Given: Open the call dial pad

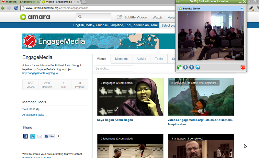Looking at the screenshot, I should pyautogui.click(x=192, y=67).
